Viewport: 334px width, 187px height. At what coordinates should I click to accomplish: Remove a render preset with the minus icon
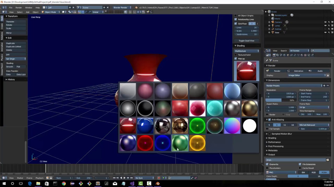point(328,86)
